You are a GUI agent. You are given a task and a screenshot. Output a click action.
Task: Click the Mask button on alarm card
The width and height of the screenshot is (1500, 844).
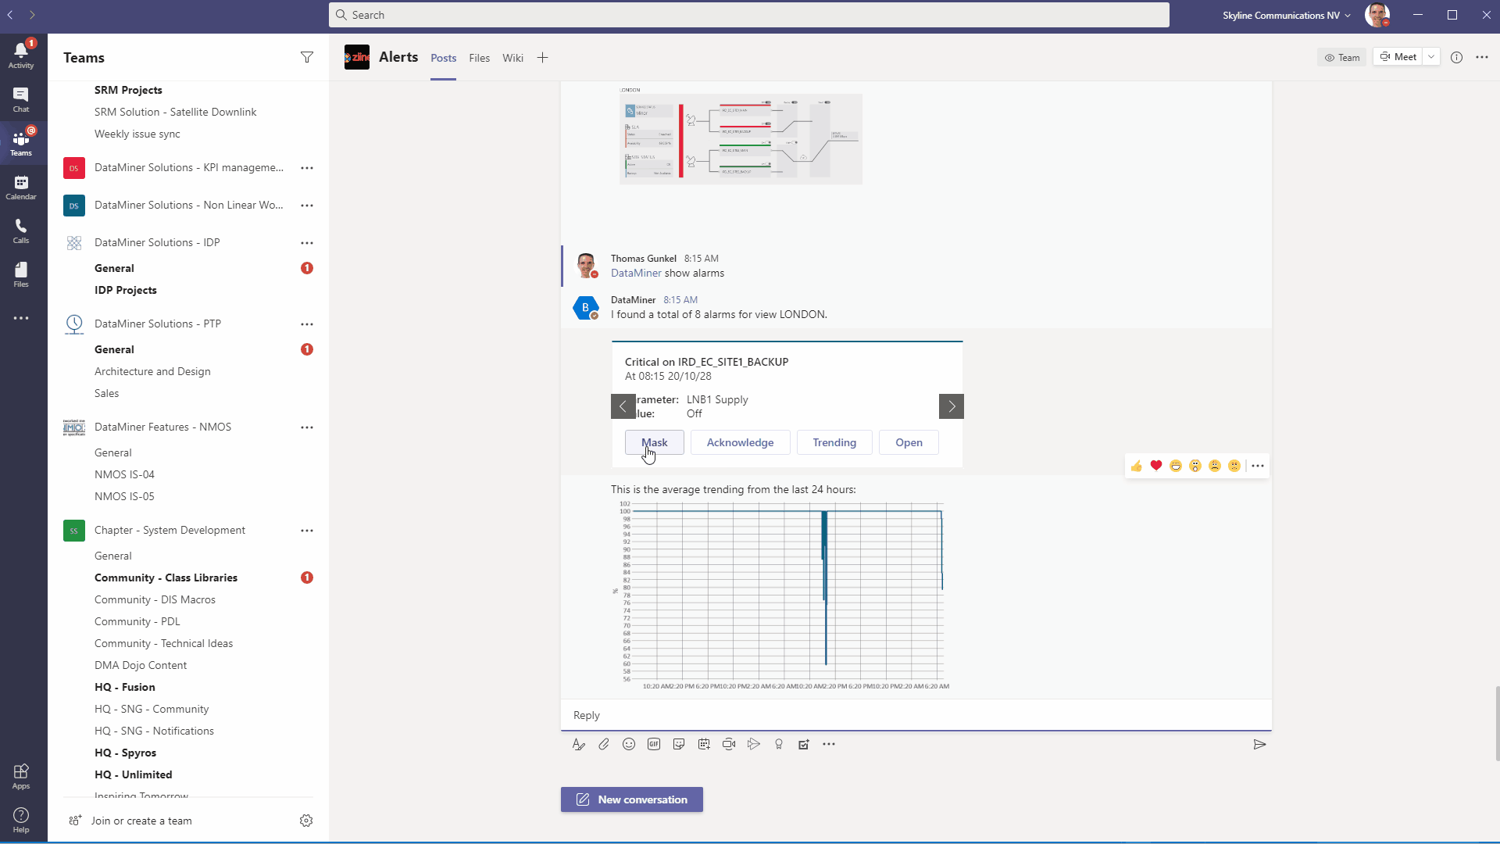coord(655,442)
